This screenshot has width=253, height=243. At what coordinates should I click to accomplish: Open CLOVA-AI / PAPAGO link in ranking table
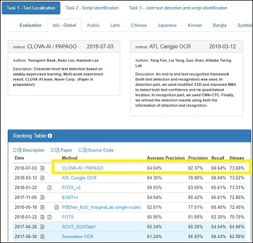coord(82,168)
